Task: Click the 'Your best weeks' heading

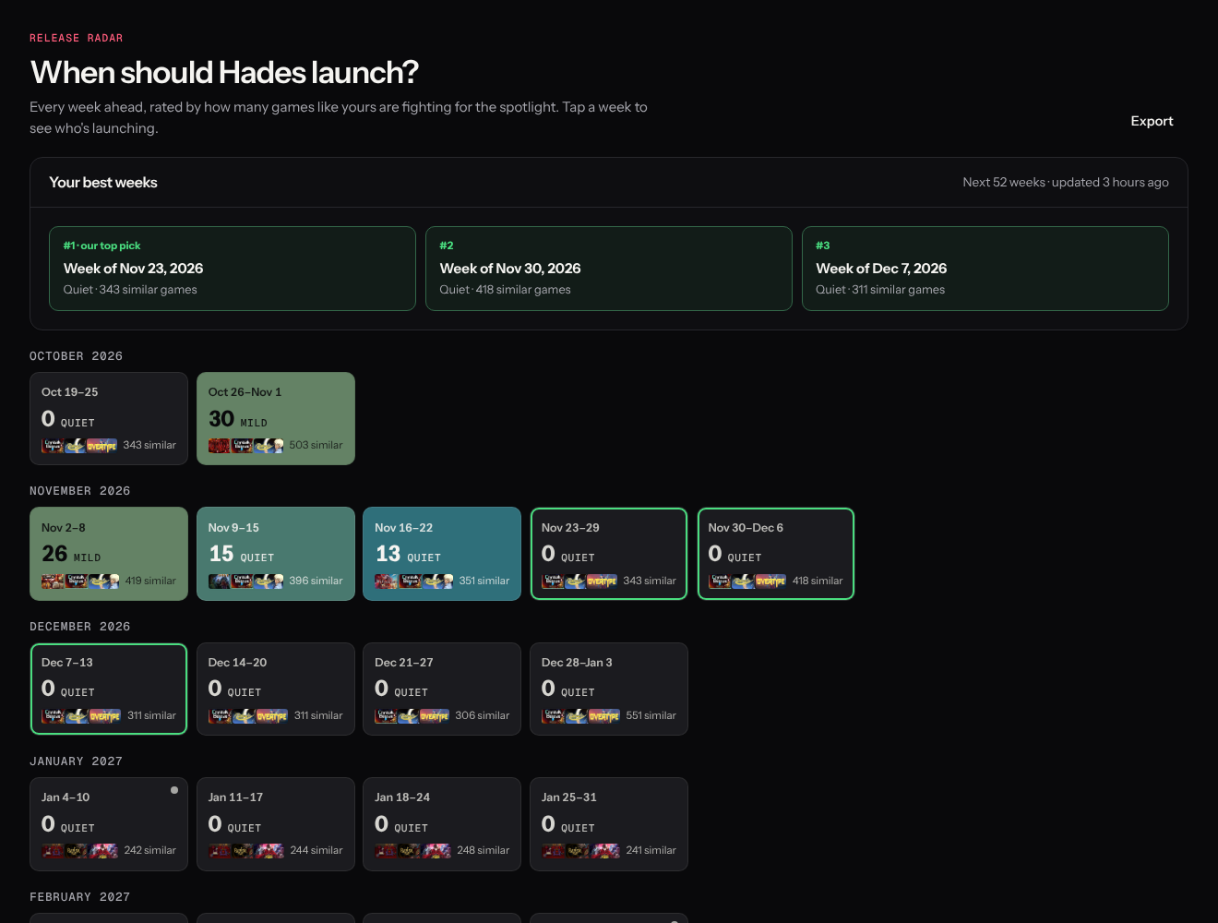Action: point(103,183)
